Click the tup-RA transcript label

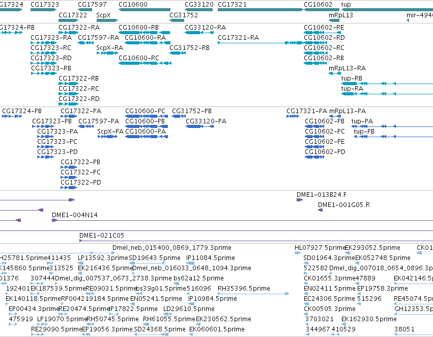(x=352, y=89)
